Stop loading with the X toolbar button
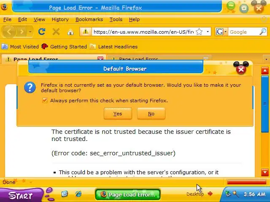The image size is (270, 202). tap(56, 32)
